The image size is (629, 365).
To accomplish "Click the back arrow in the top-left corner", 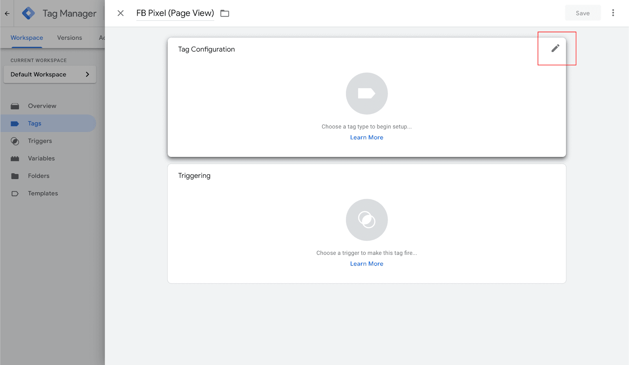I will [x=7, y=13].
